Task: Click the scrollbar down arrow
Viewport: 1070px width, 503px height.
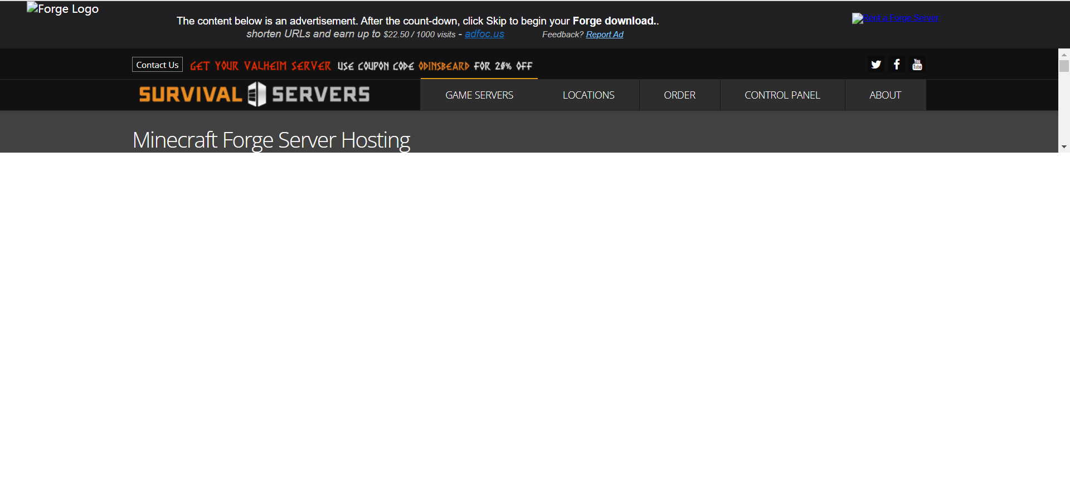Action: click(1064, 147)
